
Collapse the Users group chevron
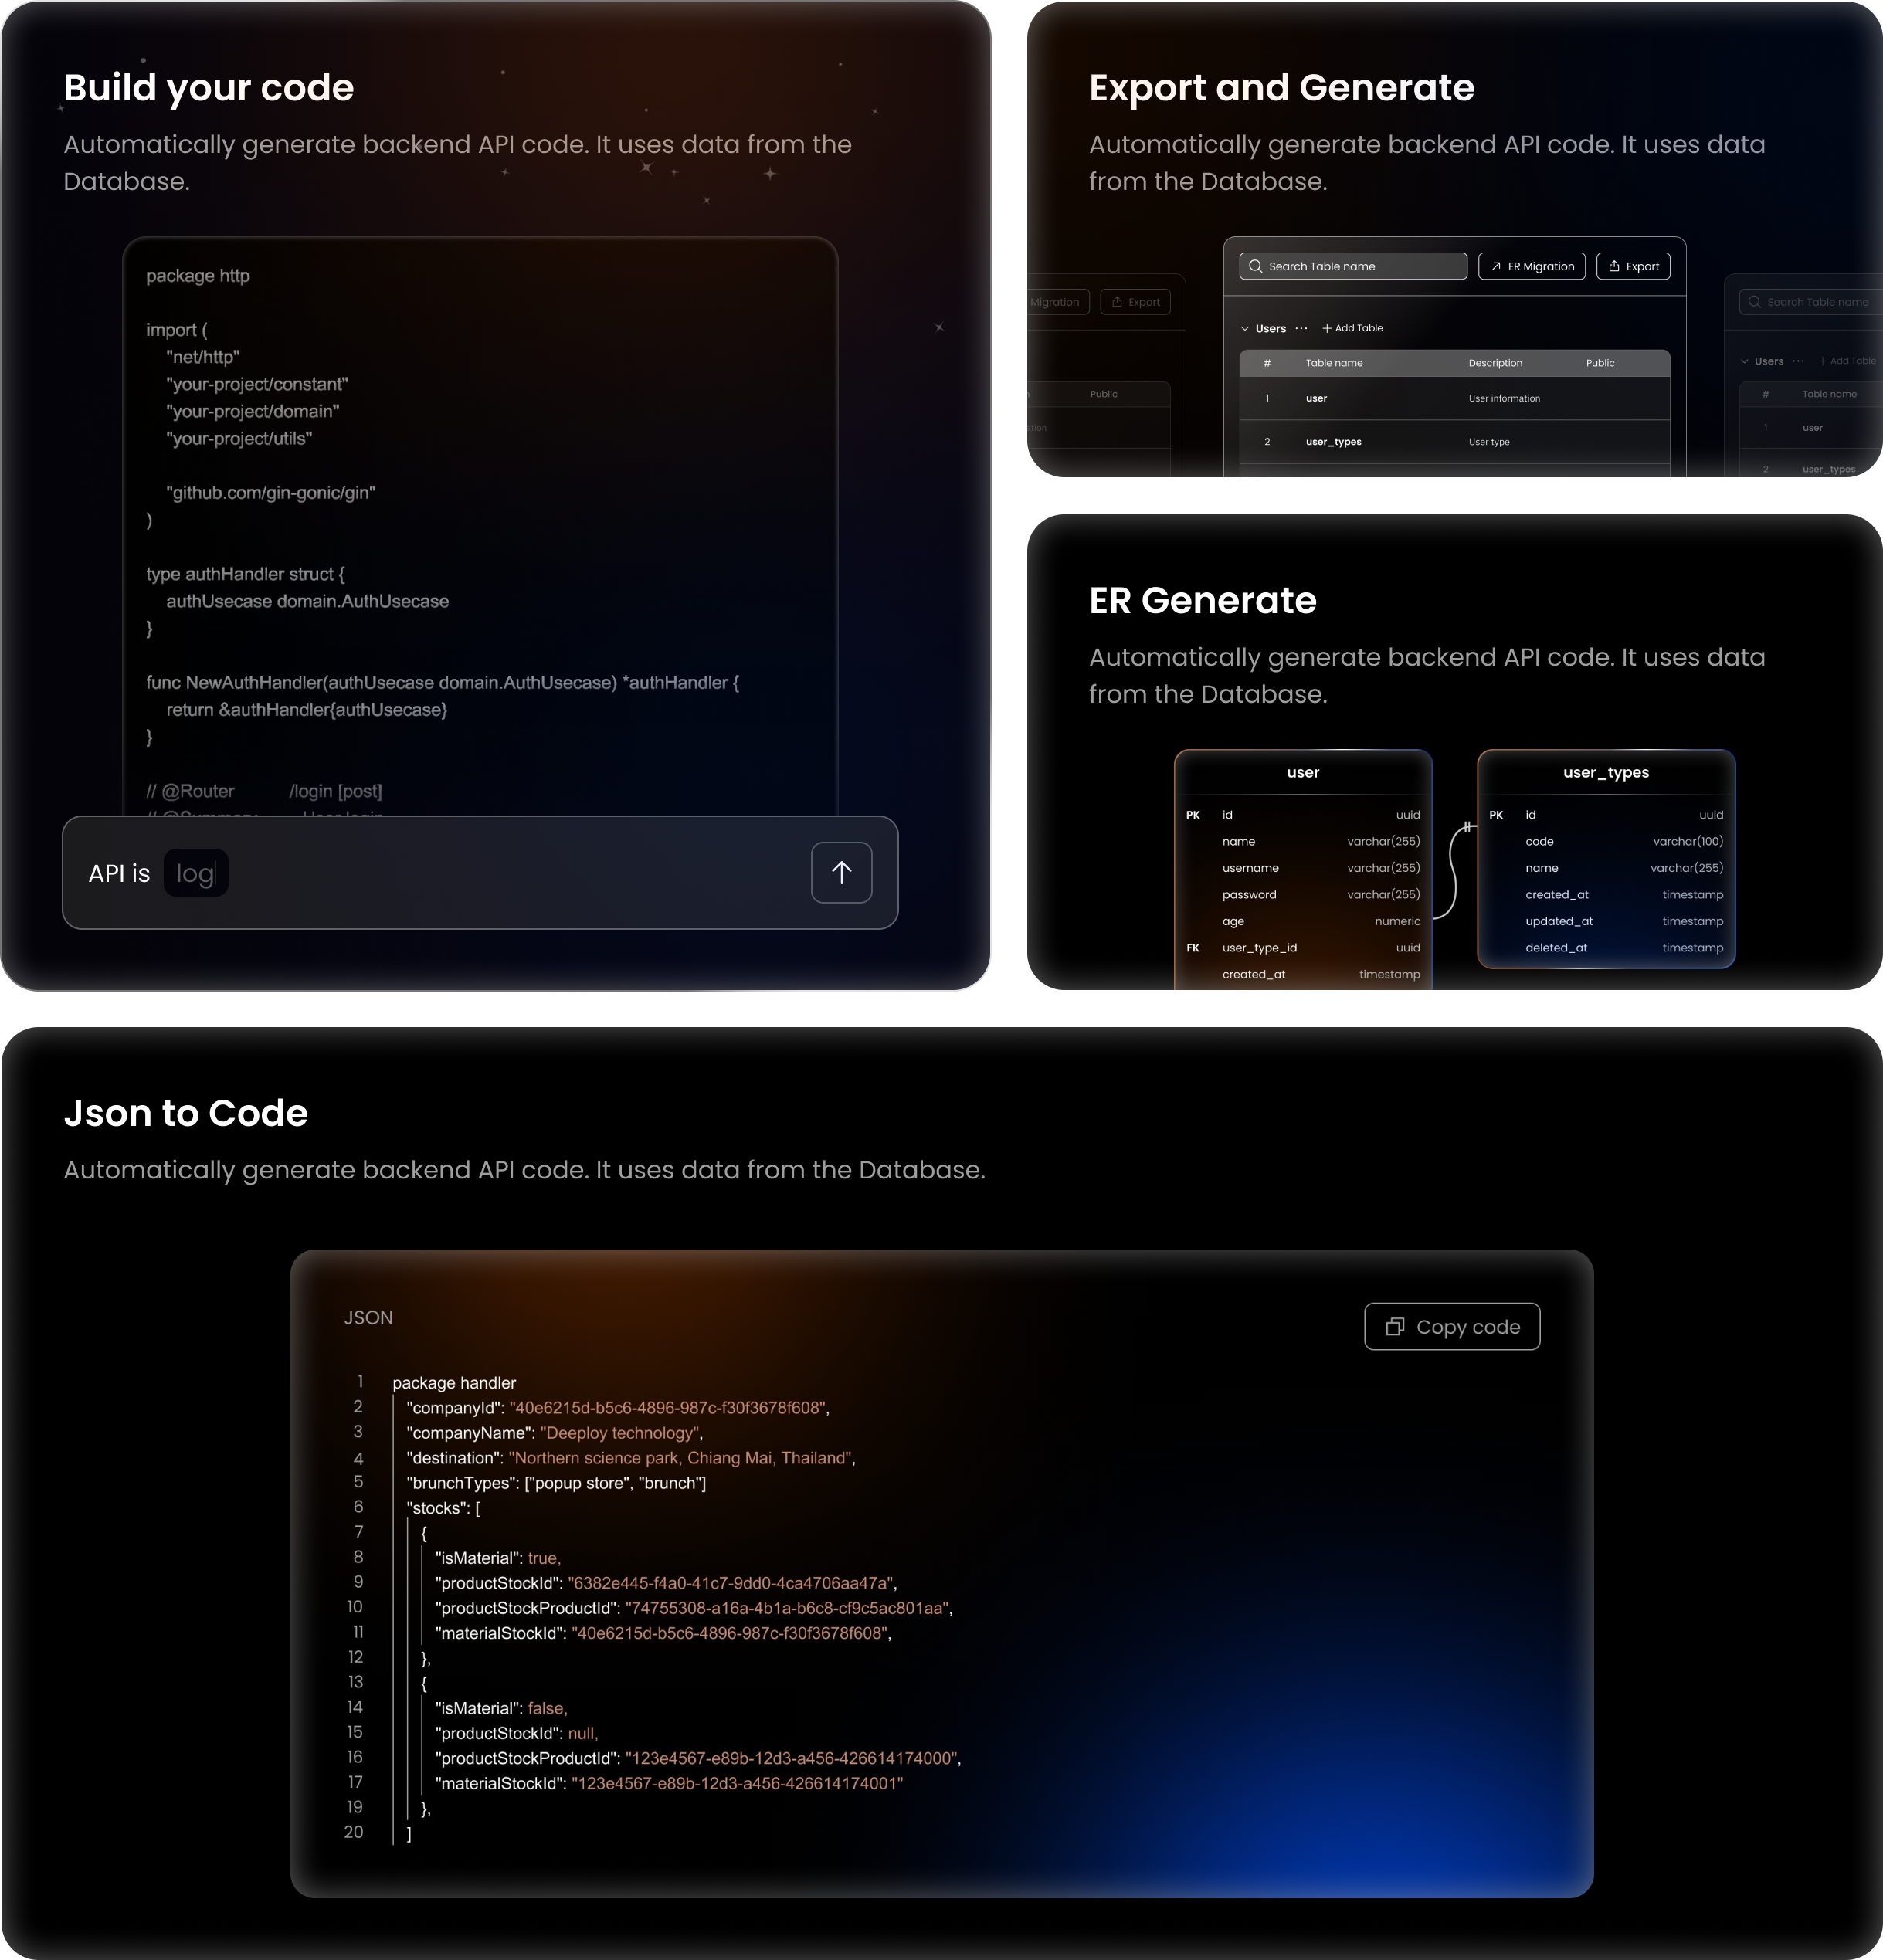(1245, 328)
